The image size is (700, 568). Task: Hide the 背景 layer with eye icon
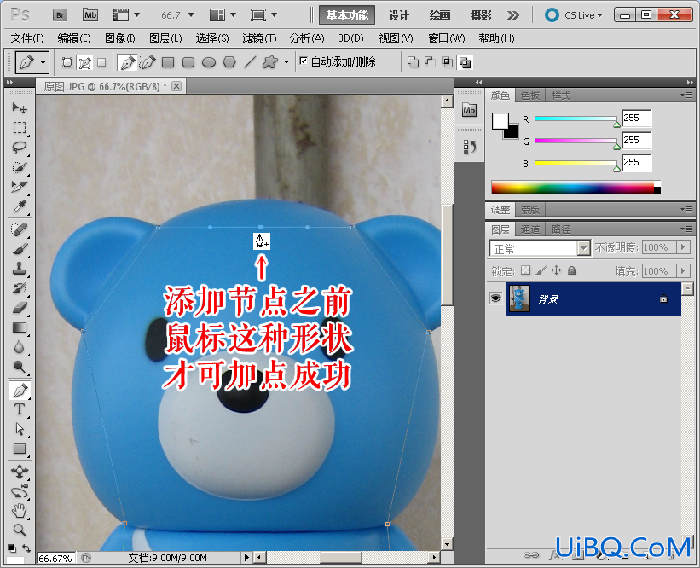pyautogui.click(x=495, y=298)
